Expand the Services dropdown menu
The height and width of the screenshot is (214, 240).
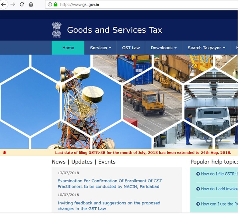coord(100,48)
